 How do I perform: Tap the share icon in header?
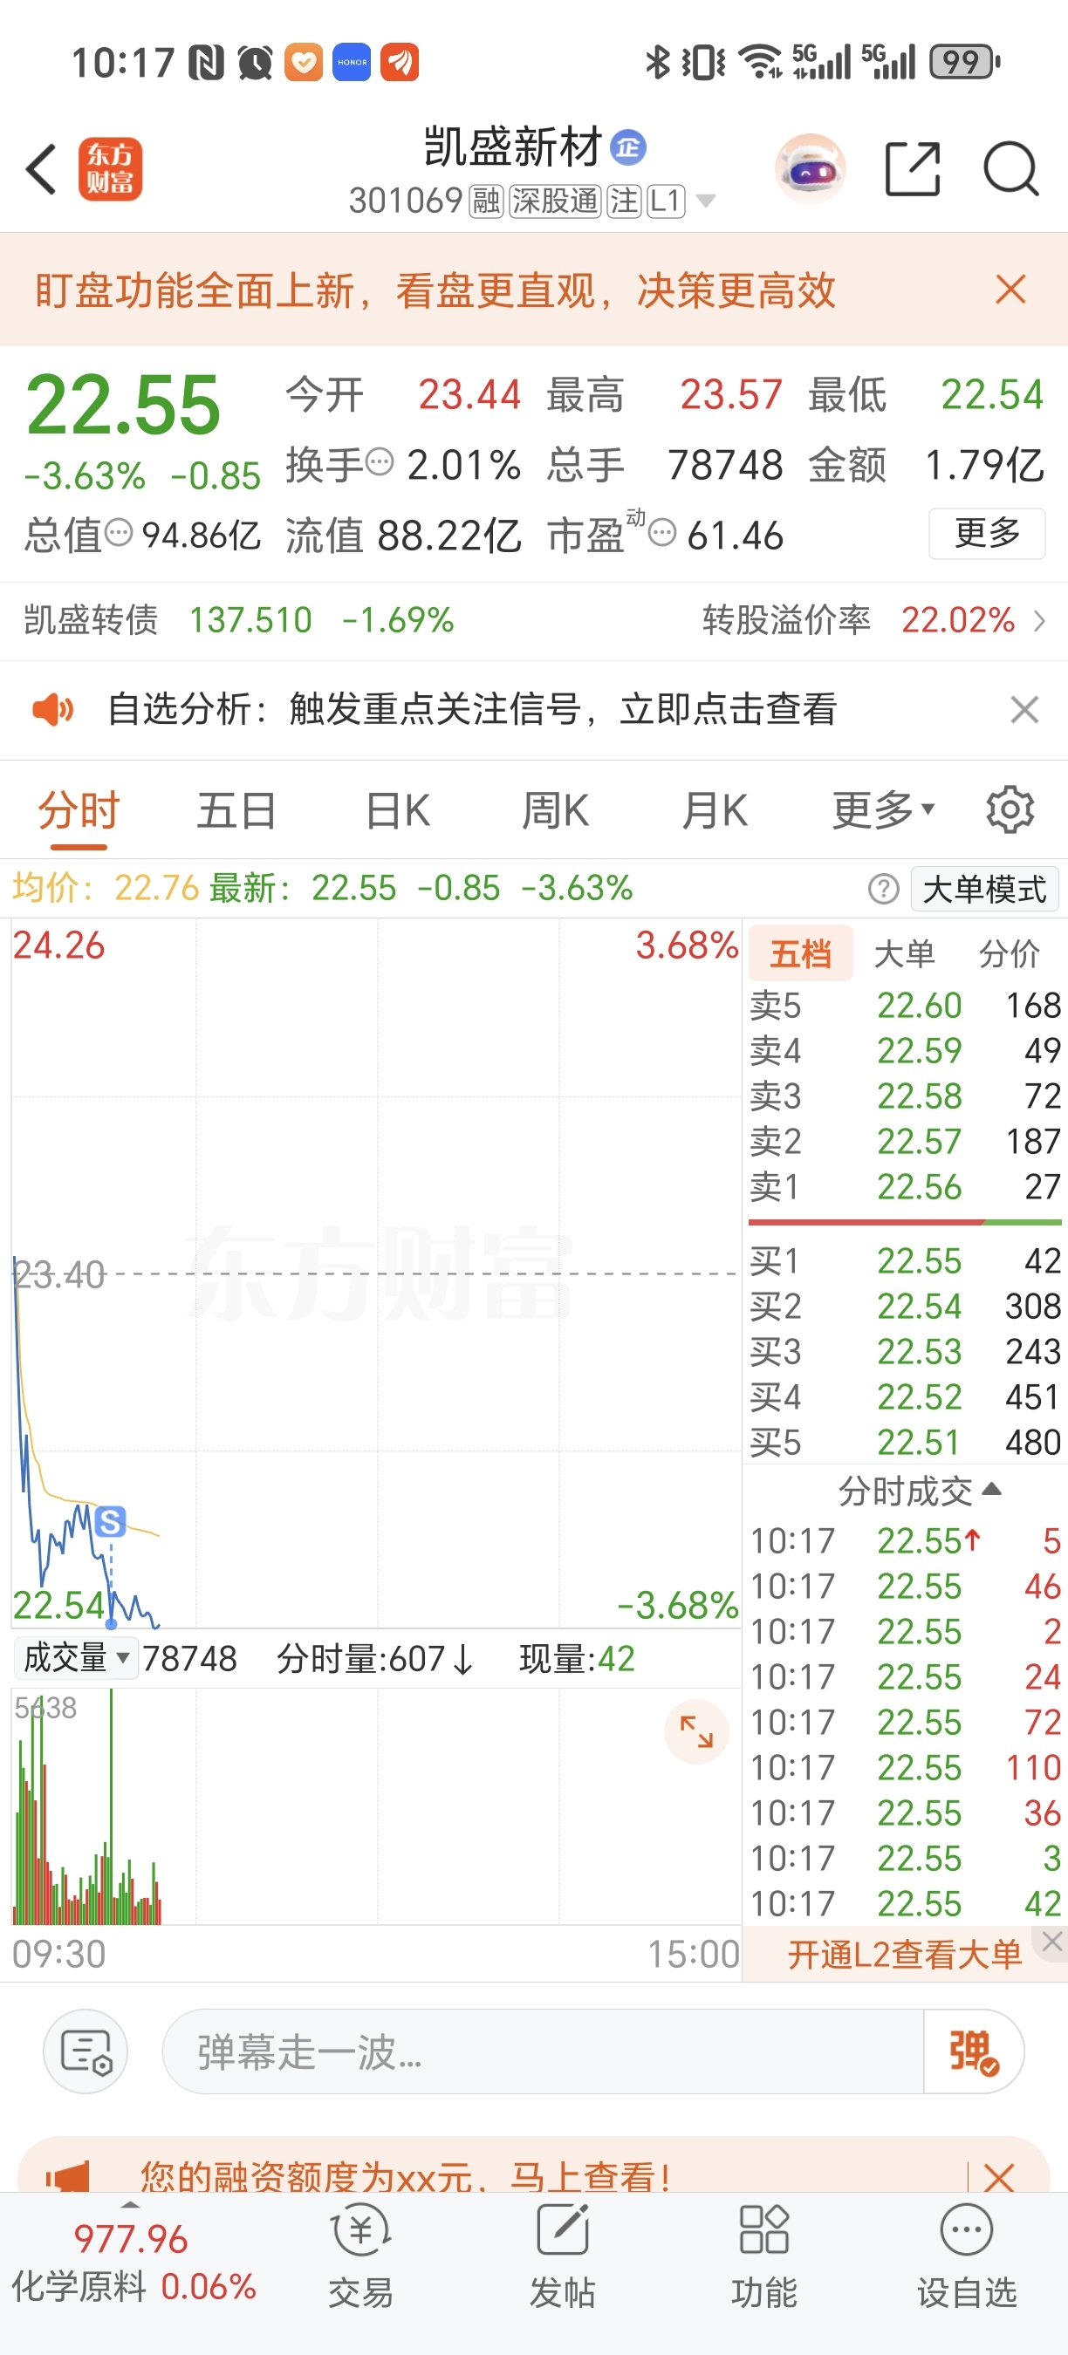(x=913, y=169)
